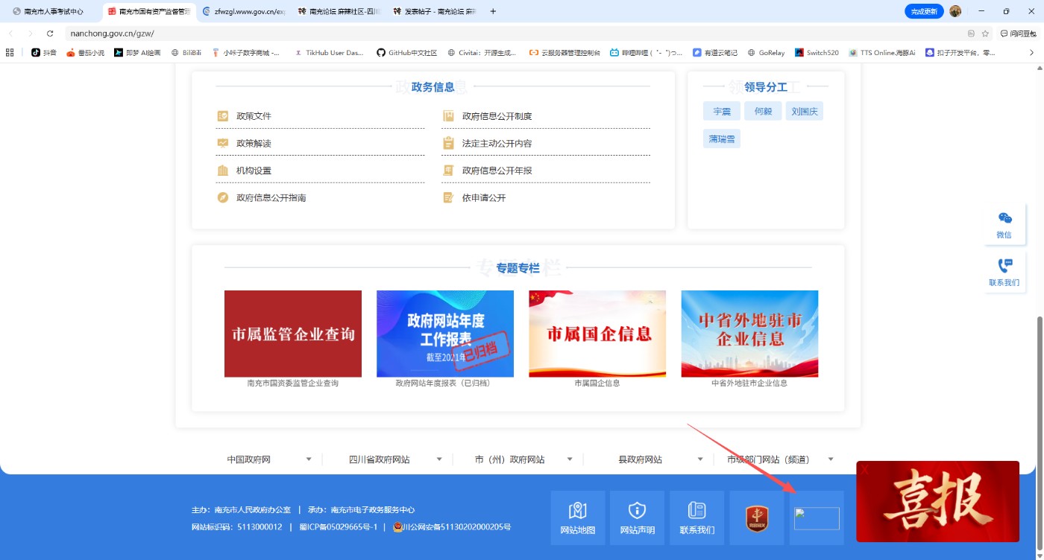The image size is (1044, 560).
Task: Select leader 刘国庆 button
Action: tap(804, 111)
